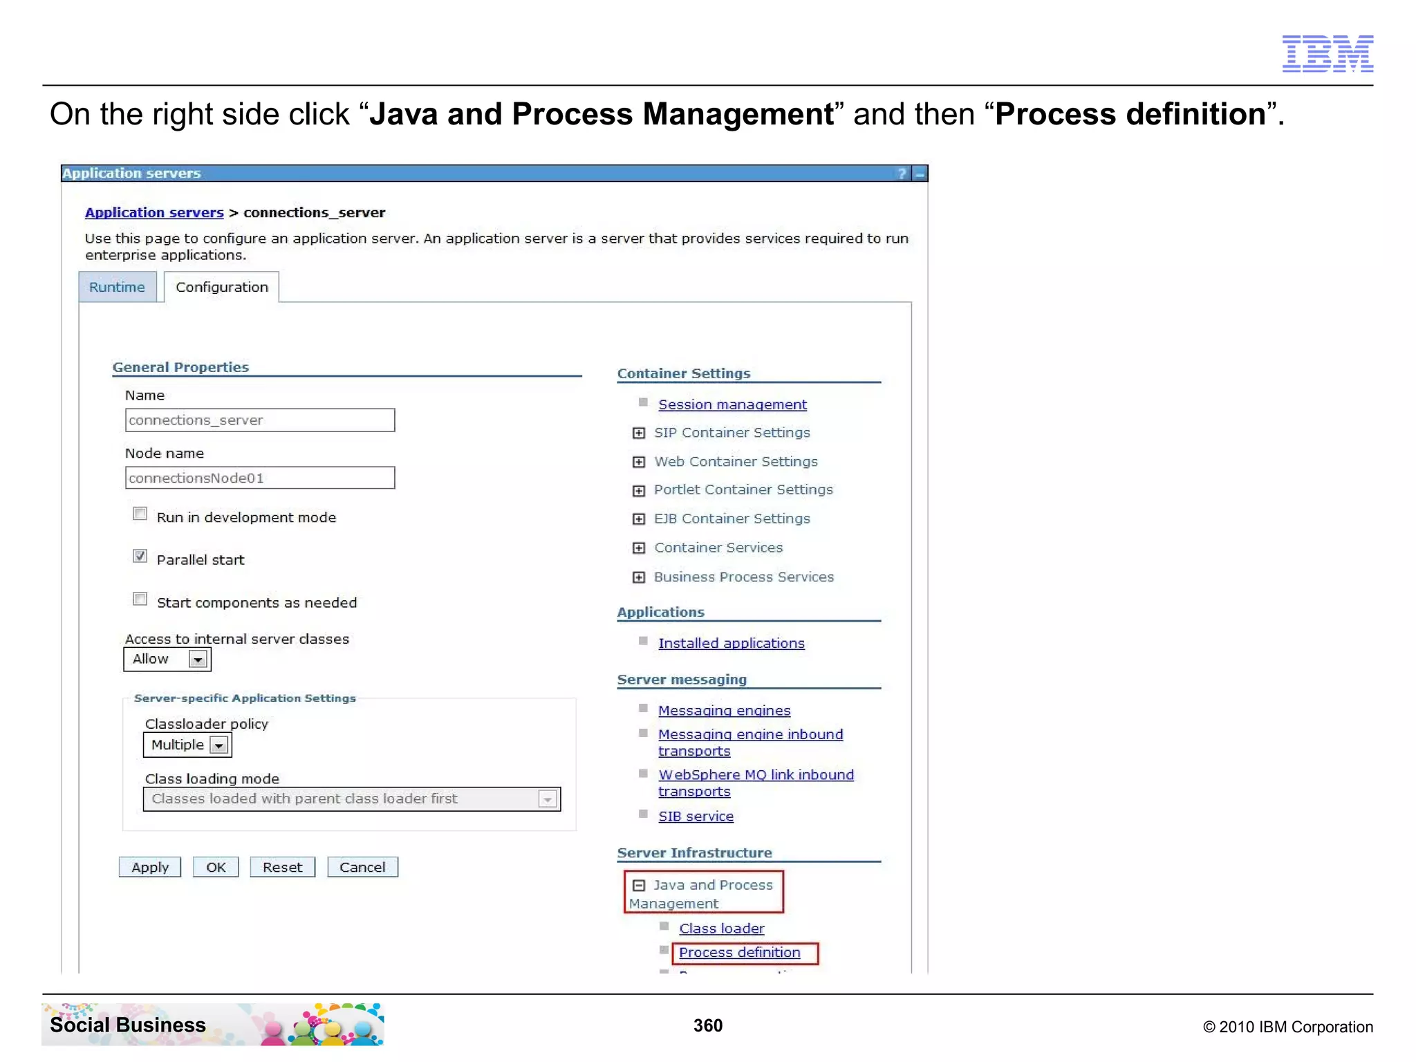Collapse Java and Process Management
Viewport: 1416px width, 1062px height.
[639, 885]
